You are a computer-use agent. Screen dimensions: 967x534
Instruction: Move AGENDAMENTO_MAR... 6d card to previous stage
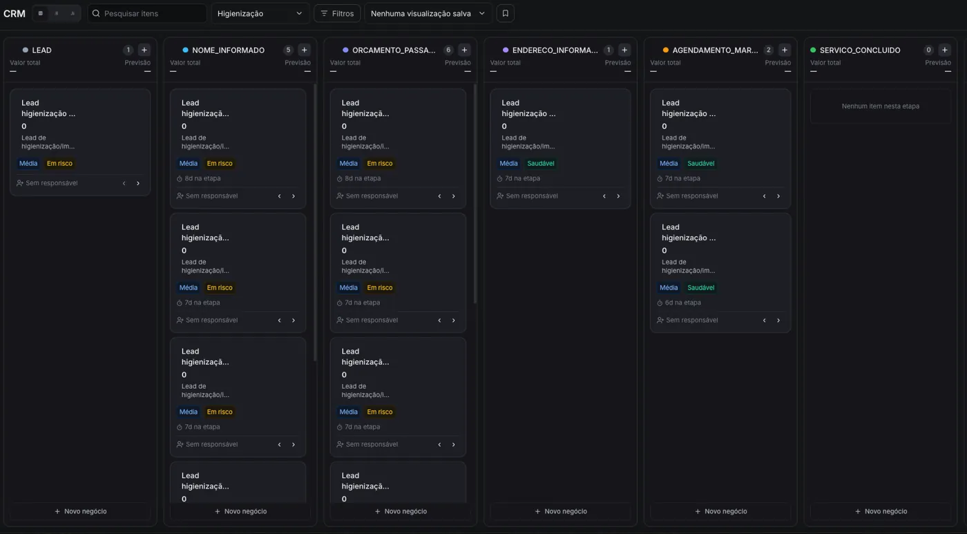[765, 321]
